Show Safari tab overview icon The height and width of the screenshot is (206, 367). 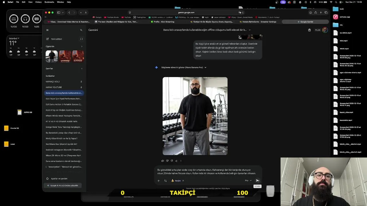tap(326, 13)
